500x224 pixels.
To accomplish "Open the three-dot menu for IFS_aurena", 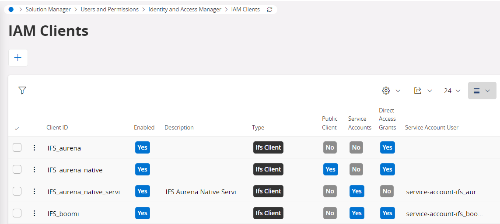I will pyautogui.click(x=35, y=148).
